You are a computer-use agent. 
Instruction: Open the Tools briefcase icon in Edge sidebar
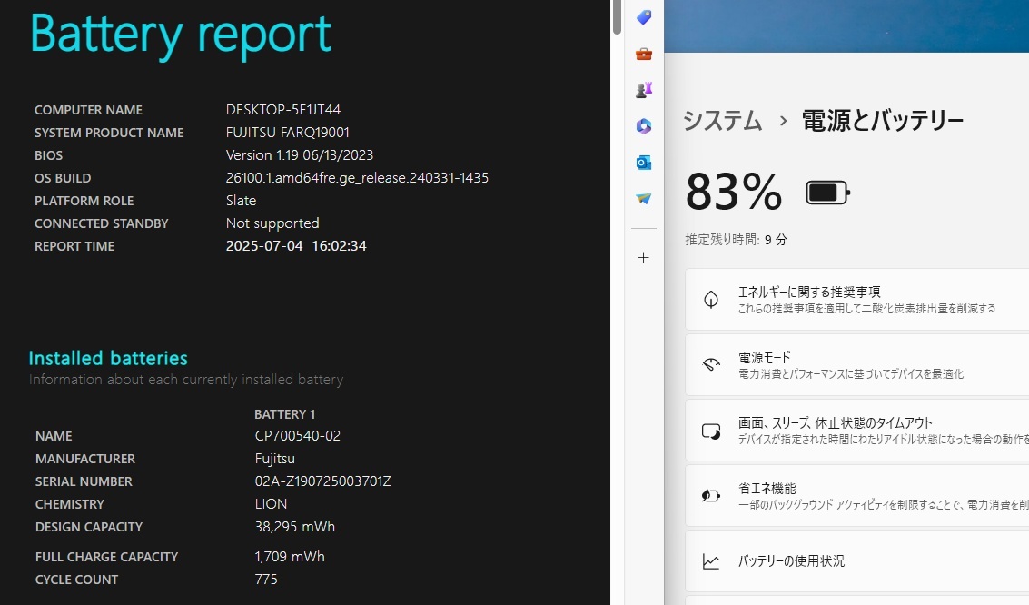[644, 54]
